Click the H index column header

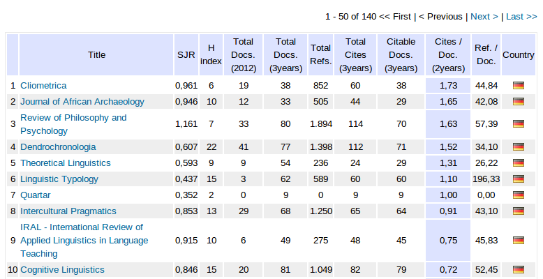(x=211, y=54)
